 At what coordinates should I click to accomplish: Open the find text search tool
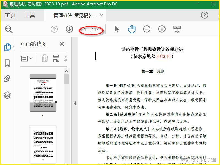[x=9, y=29]
